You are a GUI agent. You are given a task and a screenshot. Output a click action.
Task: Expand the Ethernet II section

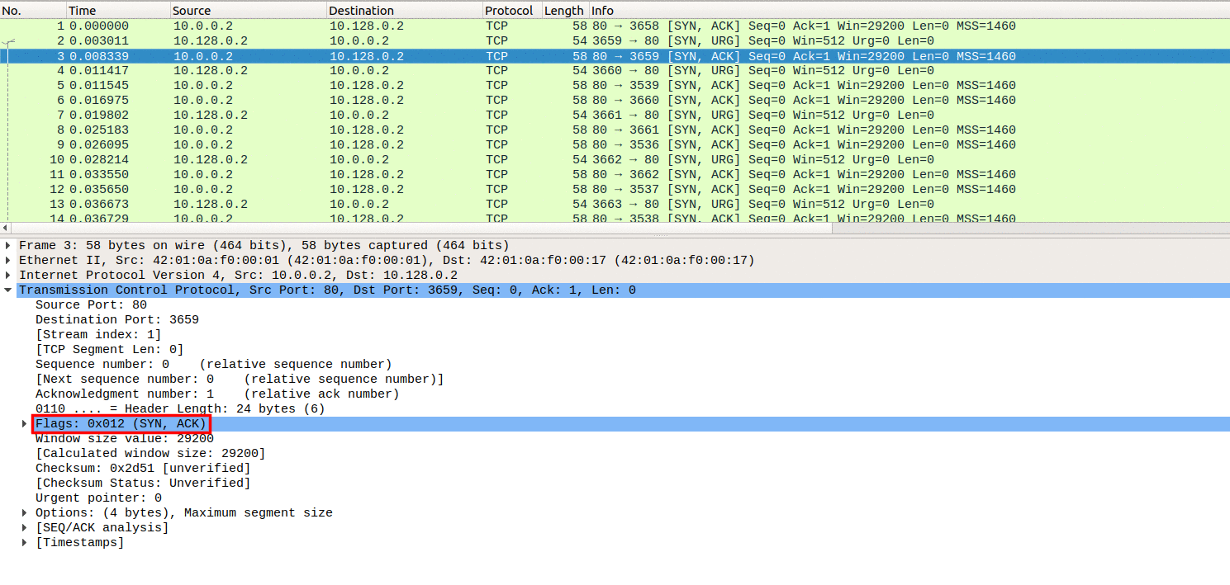(x=9, y=261)
